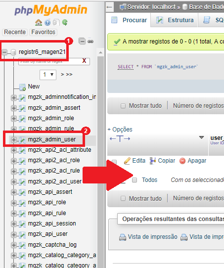The image size is (224, 268).
Task: Open the column options down-arrow dropdown
Action: (202, 137)
